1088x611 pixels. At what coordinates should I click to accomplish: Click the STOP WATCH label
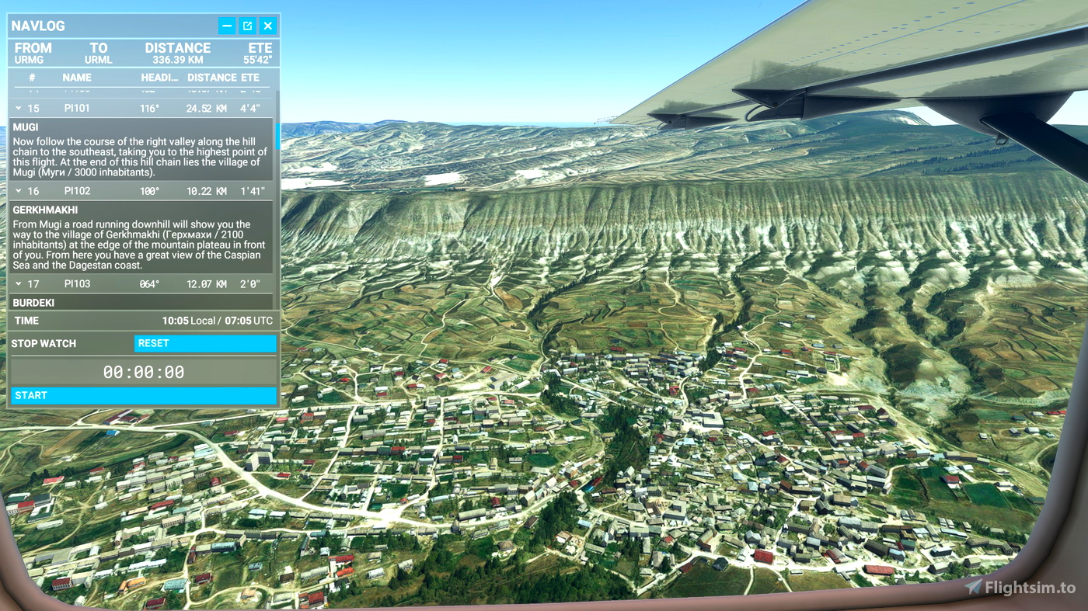44,343
